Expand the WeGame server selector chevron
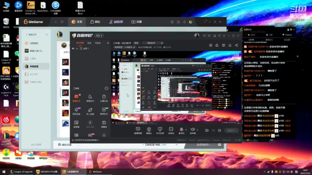 click(x=177, y=145)
